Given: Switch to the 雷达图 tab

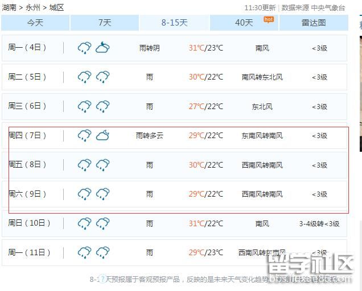Looking at the screenshot, I should pyautogui.click(x=314, y=23).
